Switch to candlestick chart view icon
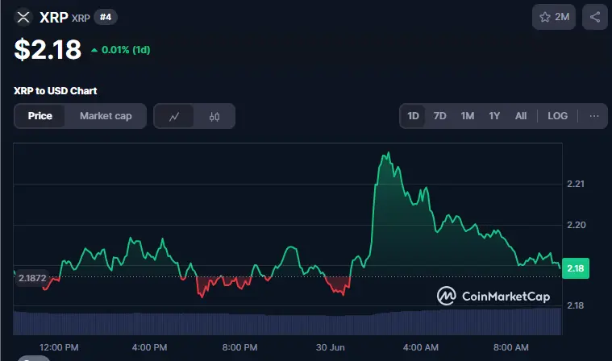612x361 pixels. [214, 116]
